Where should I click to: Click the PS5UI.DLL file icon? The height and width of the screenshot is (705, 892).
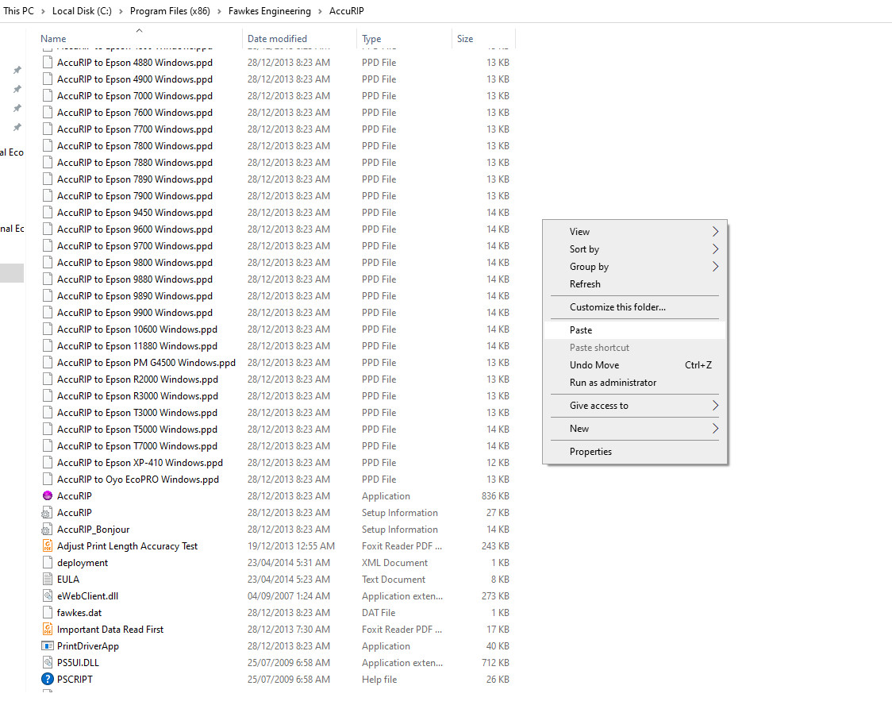point(48,662)
